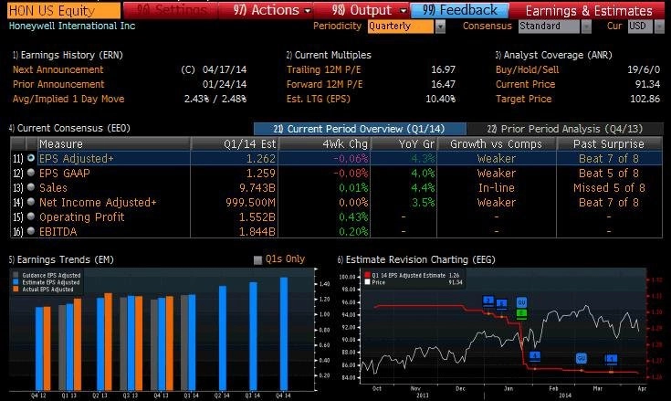This screenshot has height=401, width=671.
Task: Tick the Q1s Only checkbox
Action: coord(257,259)
